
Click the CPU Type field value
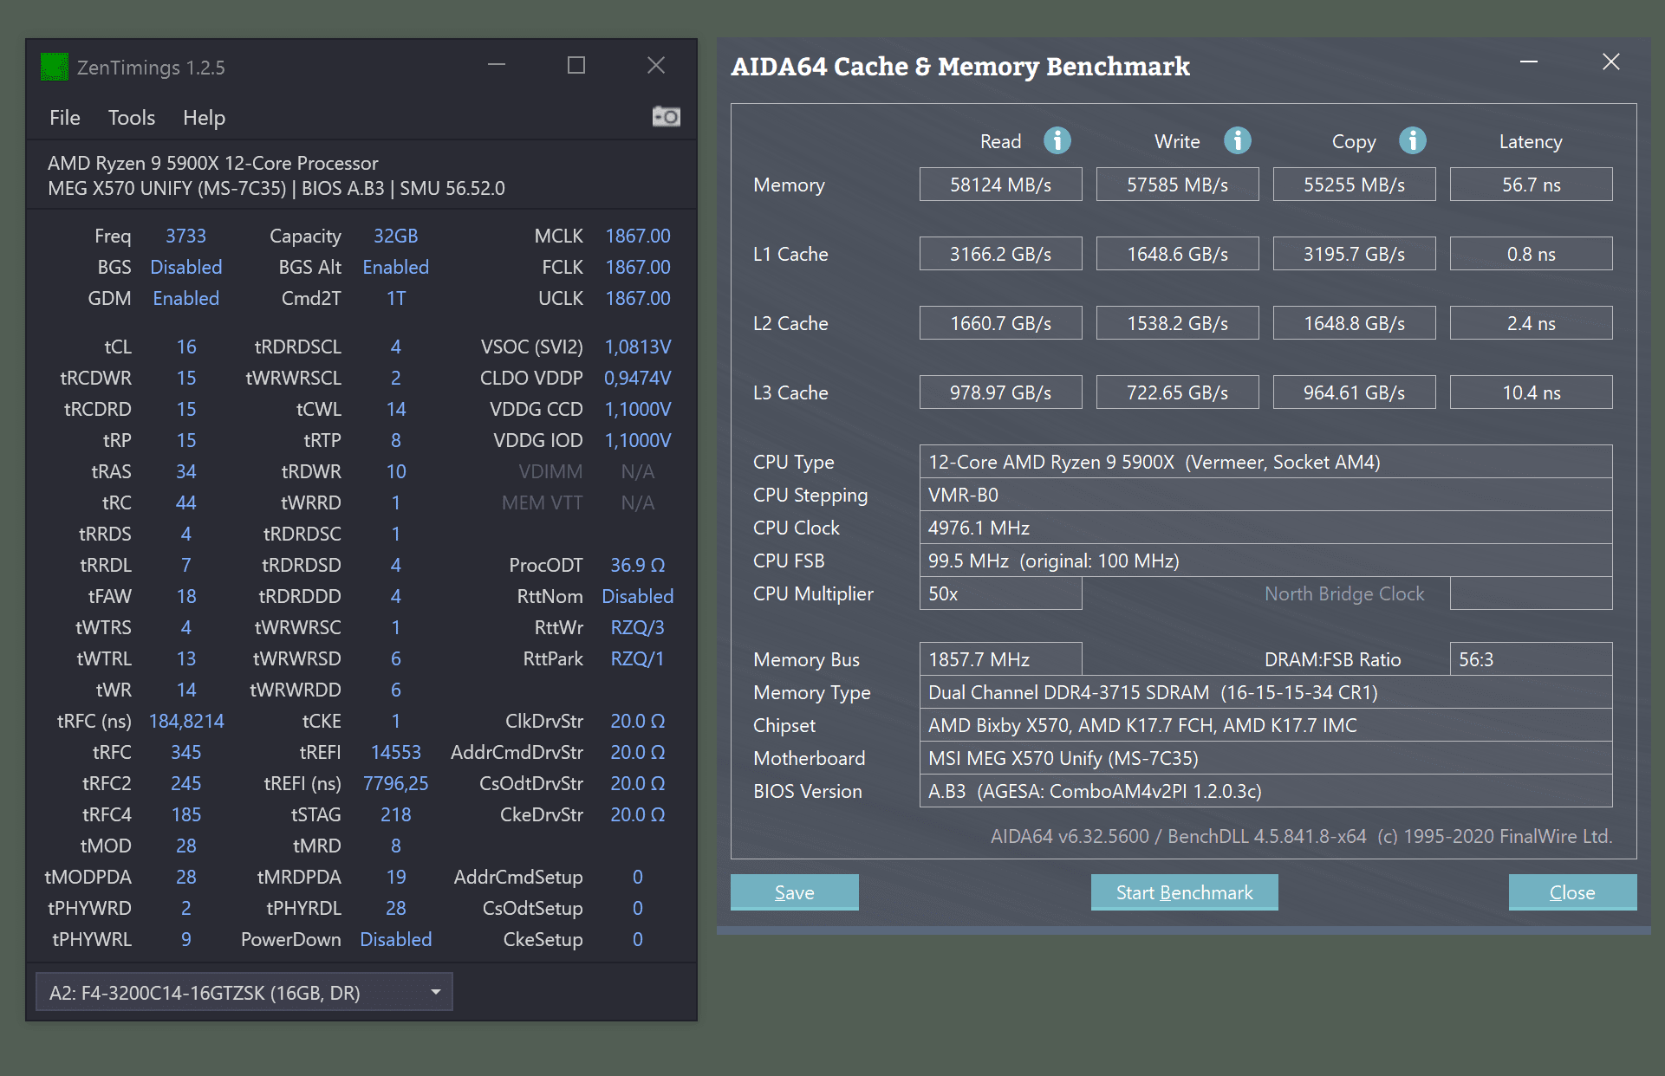point(1265,462)
